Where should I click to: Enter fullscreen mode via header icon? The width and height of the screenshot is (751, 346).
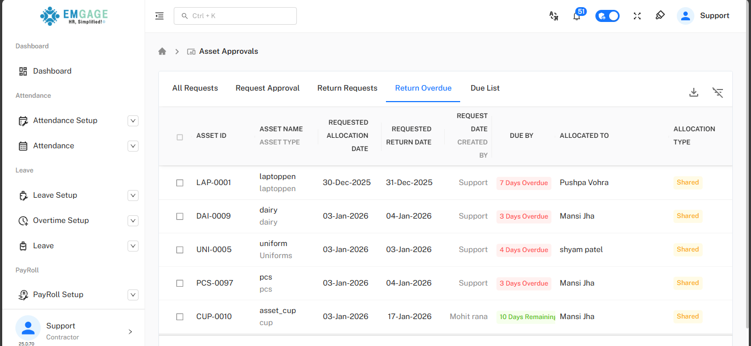[x=637, y=16]
